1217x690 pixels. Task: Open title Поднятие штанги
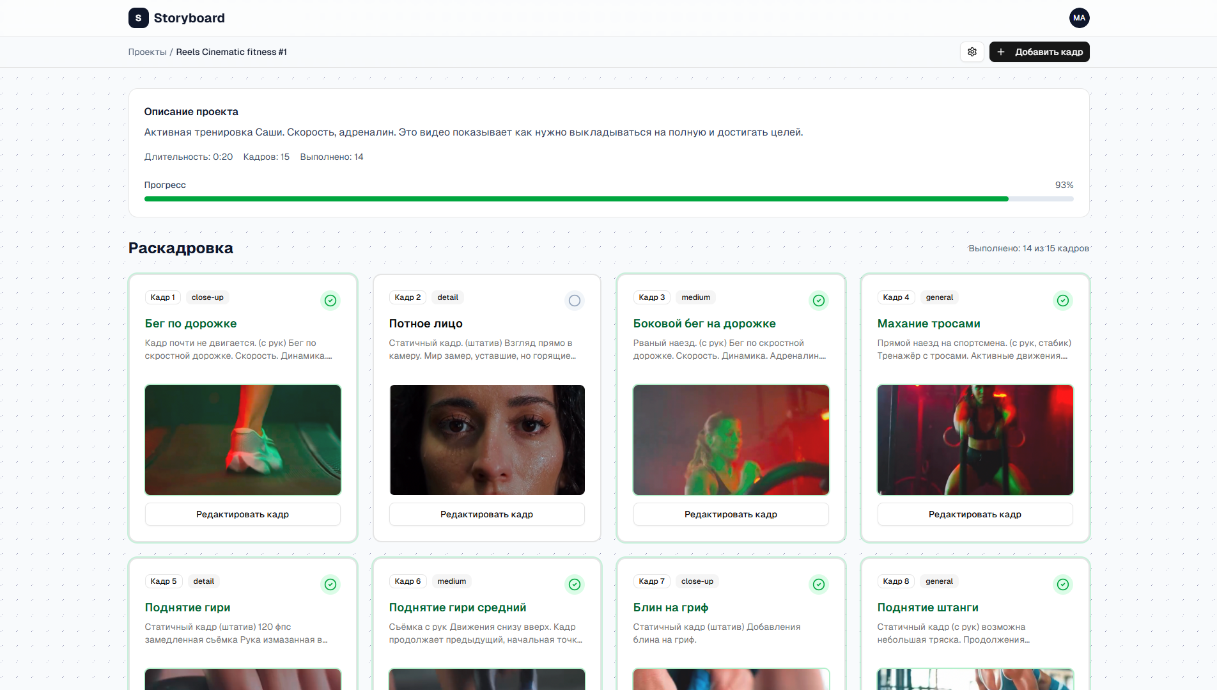point(928,608)
